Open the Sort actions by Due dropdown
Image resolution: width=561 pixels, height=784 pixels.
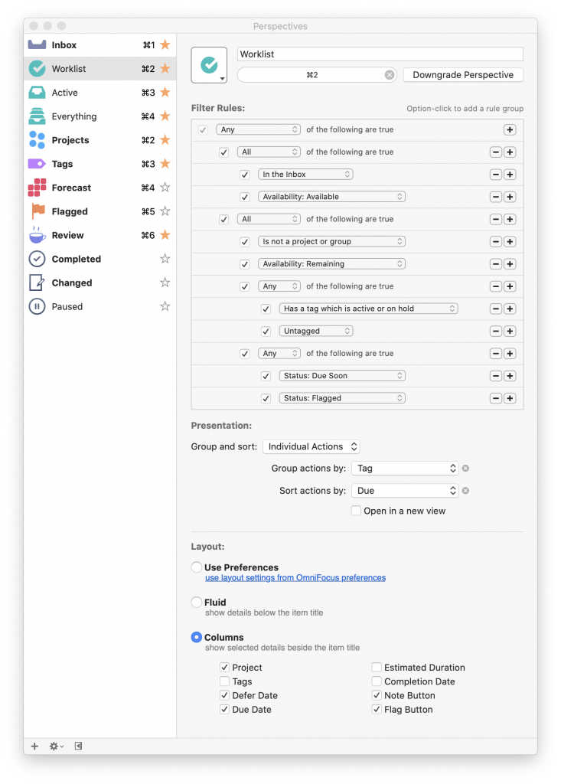pos(405,491)
